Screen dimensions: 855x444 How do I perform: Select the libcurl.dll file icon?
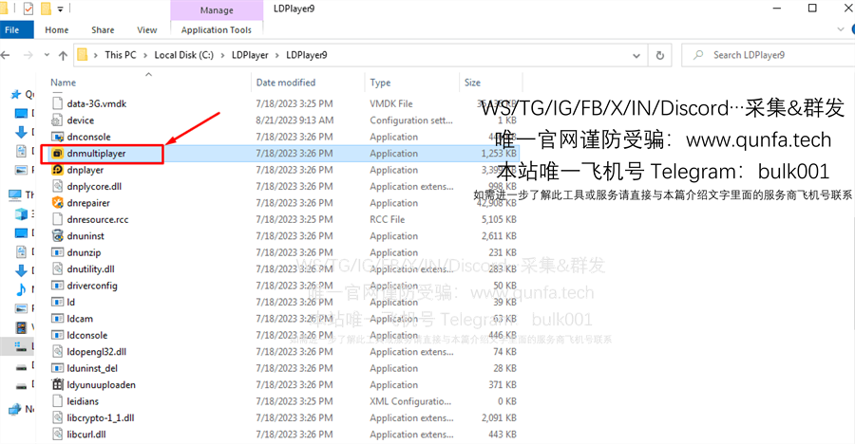pyautogui.click(x=57, y=435)
